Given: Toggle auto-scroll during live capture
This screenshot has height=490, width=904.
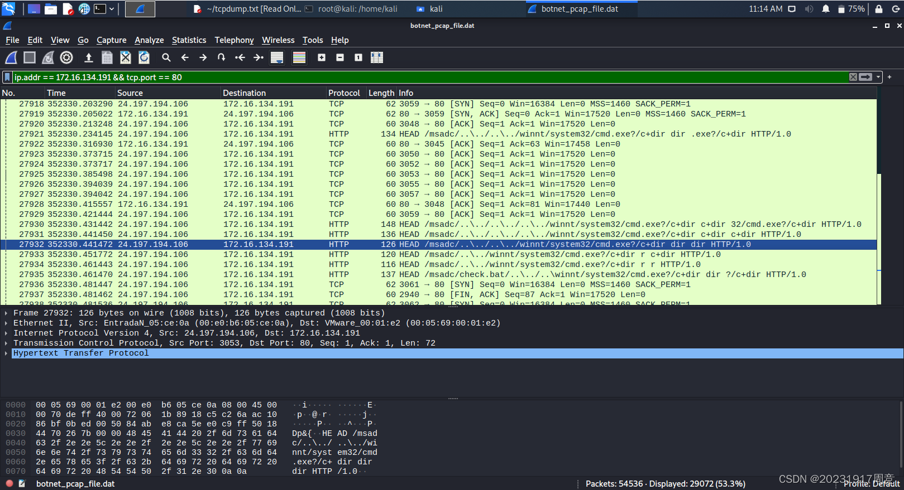Looking at the screenshot, I should (277, 57).
